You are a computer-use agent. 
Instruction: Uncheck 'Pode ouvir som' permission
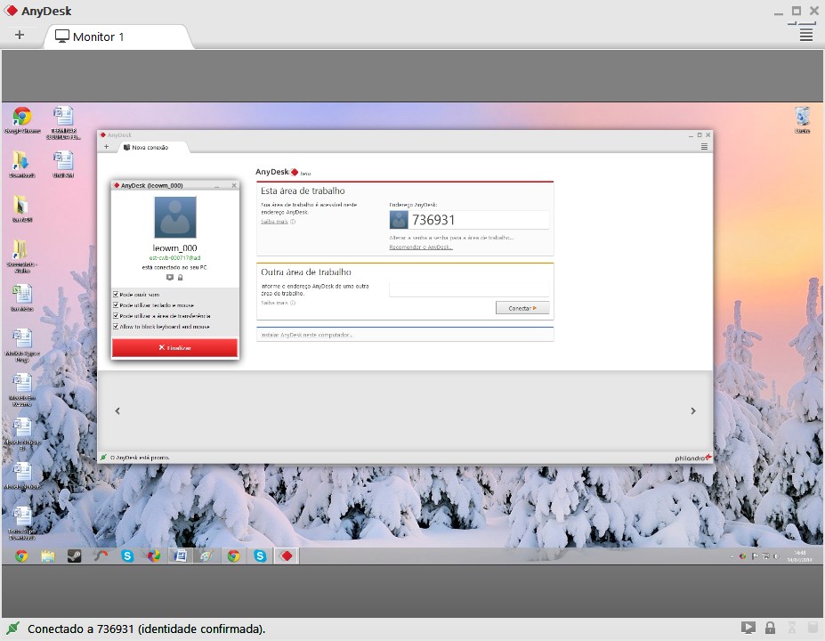click(117, 294)
